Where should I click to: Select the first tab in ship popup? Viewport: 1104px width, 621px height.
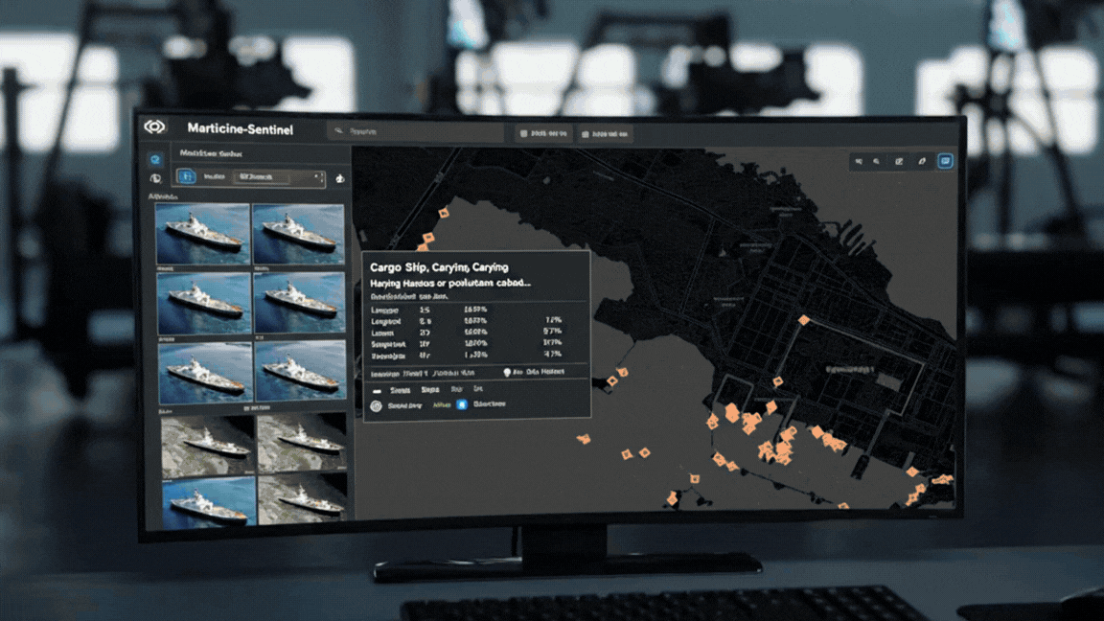click(x=401, y=390)
